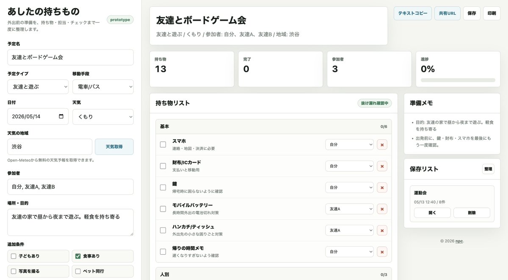The height and width of the screenshot is (280, 508).
Task: Remove the スマホ item with its red x
Action: coord(382,144)
